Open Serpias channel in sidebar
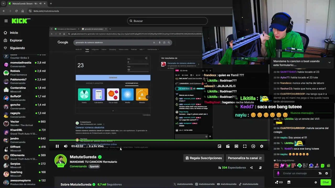 (24, 166)
